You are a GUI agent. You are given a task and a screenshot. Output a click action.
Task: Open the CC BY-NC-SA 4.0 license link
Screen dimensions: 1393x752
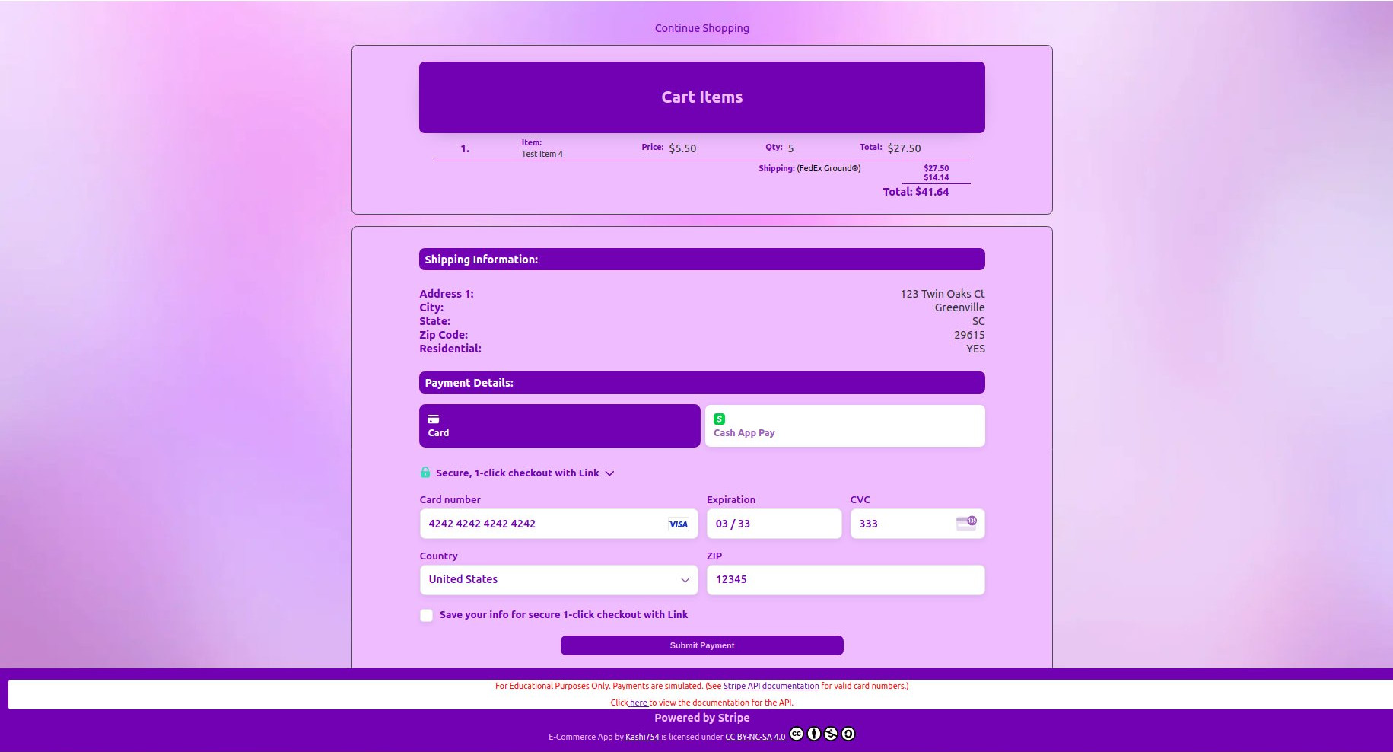click(x=755, y=737)
